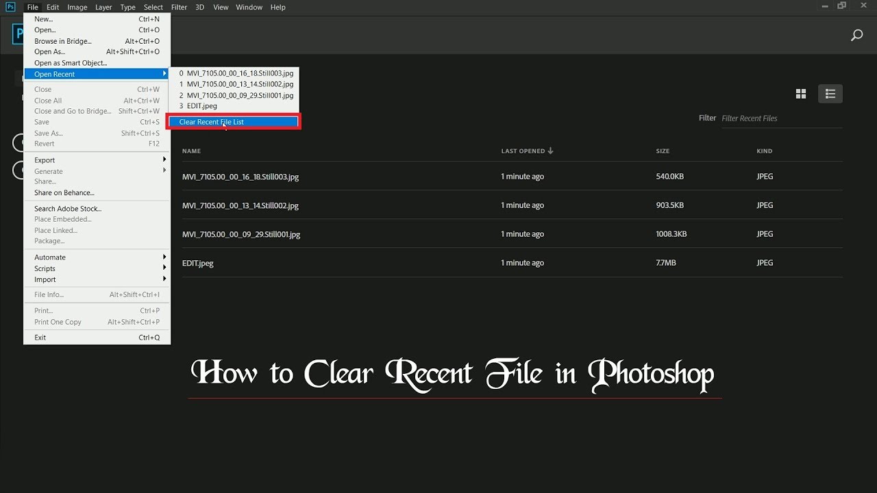Open MVI_7105.00_00_09_29.Still001.jpg in file list

[x=241, y=234]
